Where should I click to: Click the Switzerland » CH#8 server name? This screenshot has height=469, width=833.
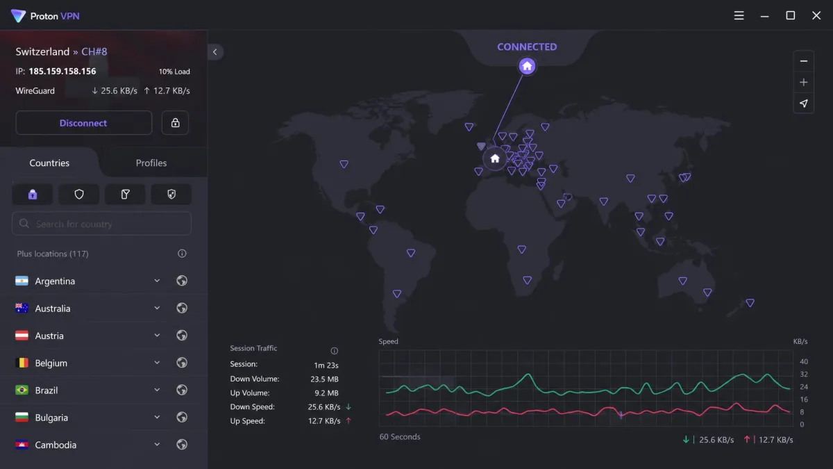[x=62, y=51]
